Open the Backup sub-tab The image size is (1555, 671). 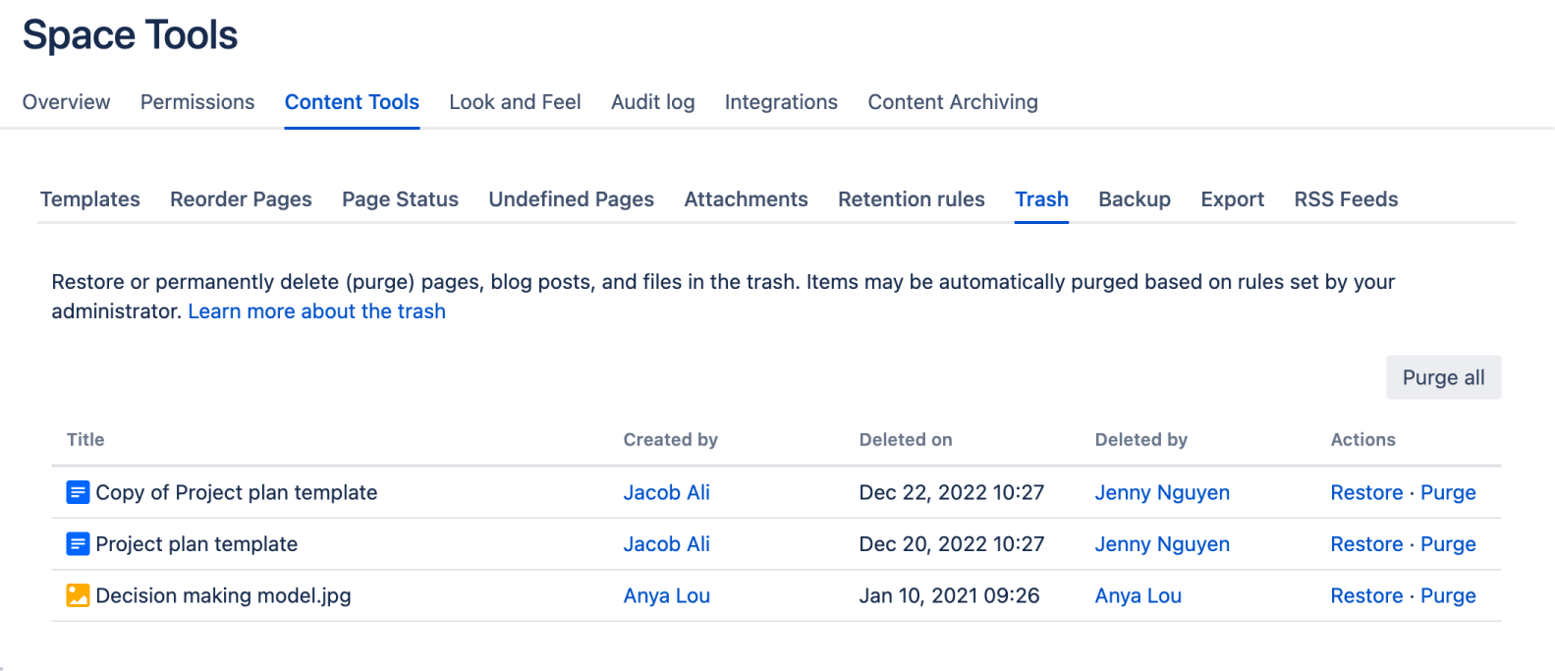tap(1134, 199)
